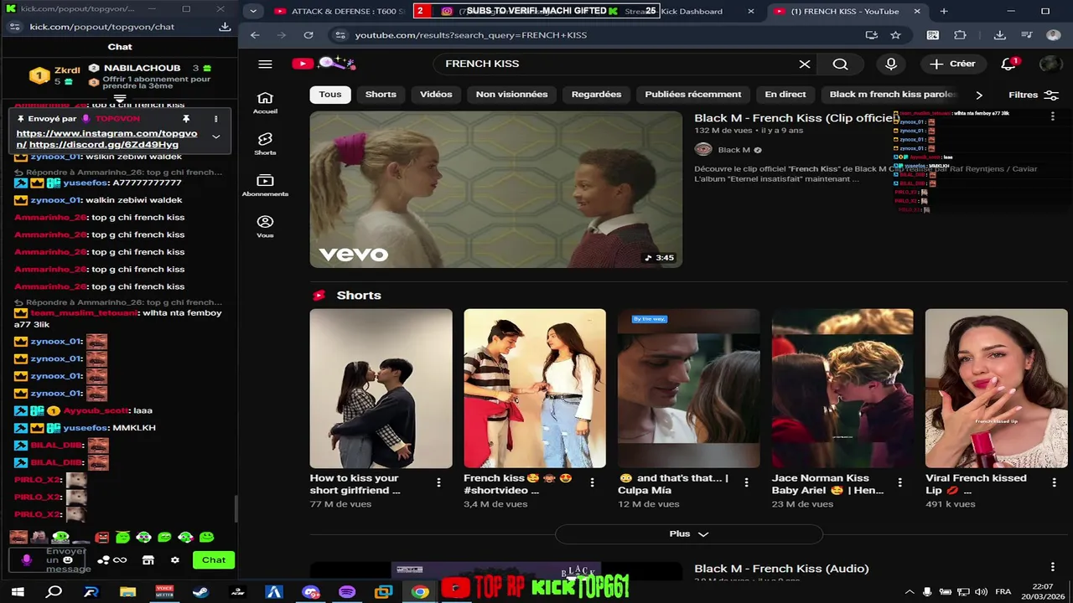Select the Tous filter chip
Screen dimensions: 1073x603
point(330,95)
